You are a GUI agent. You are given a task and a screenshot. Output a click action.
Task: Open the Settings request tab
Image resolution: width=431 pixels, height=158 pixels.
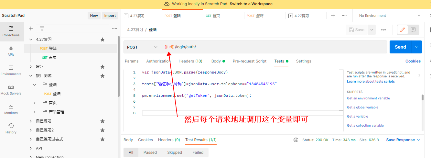tap(304, 61)
